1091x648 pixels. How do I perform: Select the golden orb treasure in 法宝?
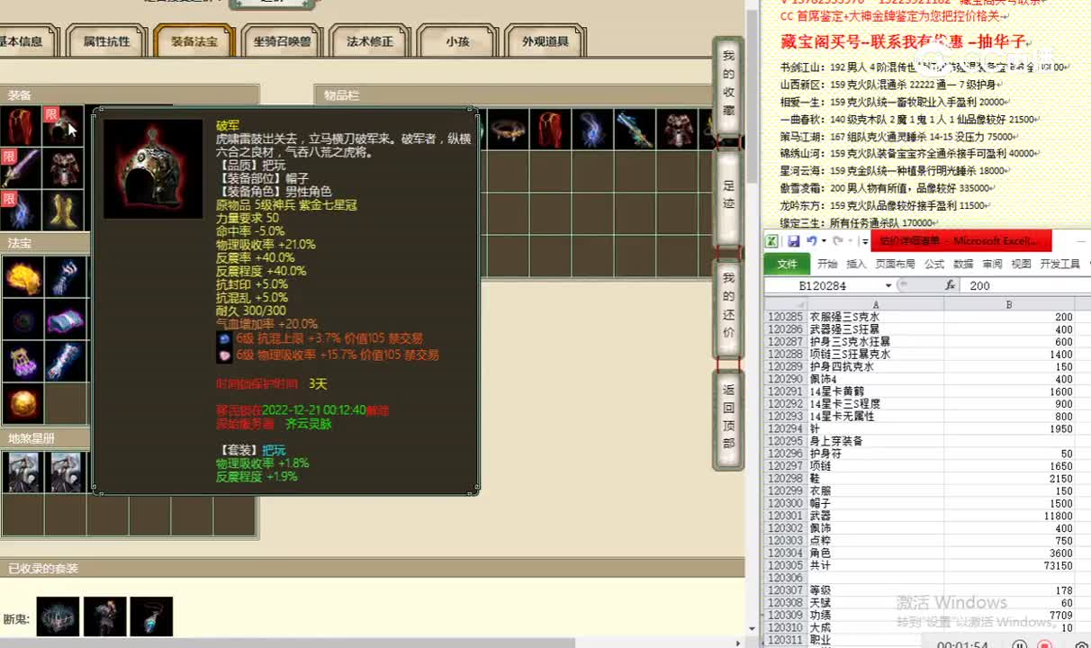[x=23, y=404]
